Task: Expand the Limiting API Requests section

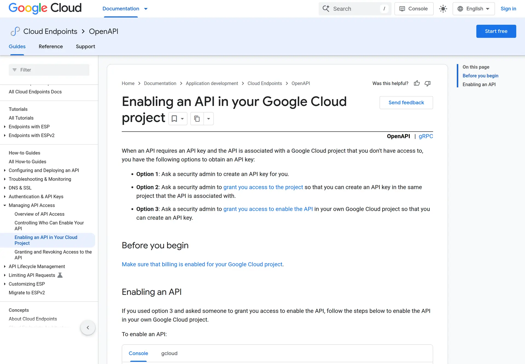Action: pyautogui.click(x=5, y=275)
